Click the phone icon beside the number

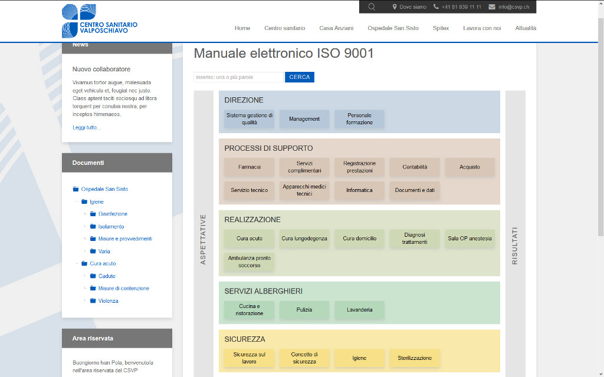coord(436,7)
